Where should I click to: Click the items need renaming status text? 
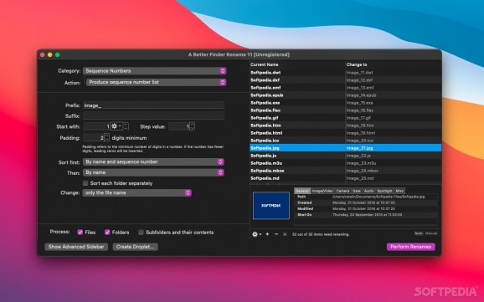tap(321, 234)
